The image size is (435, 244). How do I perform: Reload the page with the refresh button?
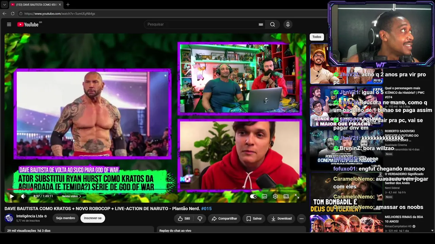[x=13, y=14]
